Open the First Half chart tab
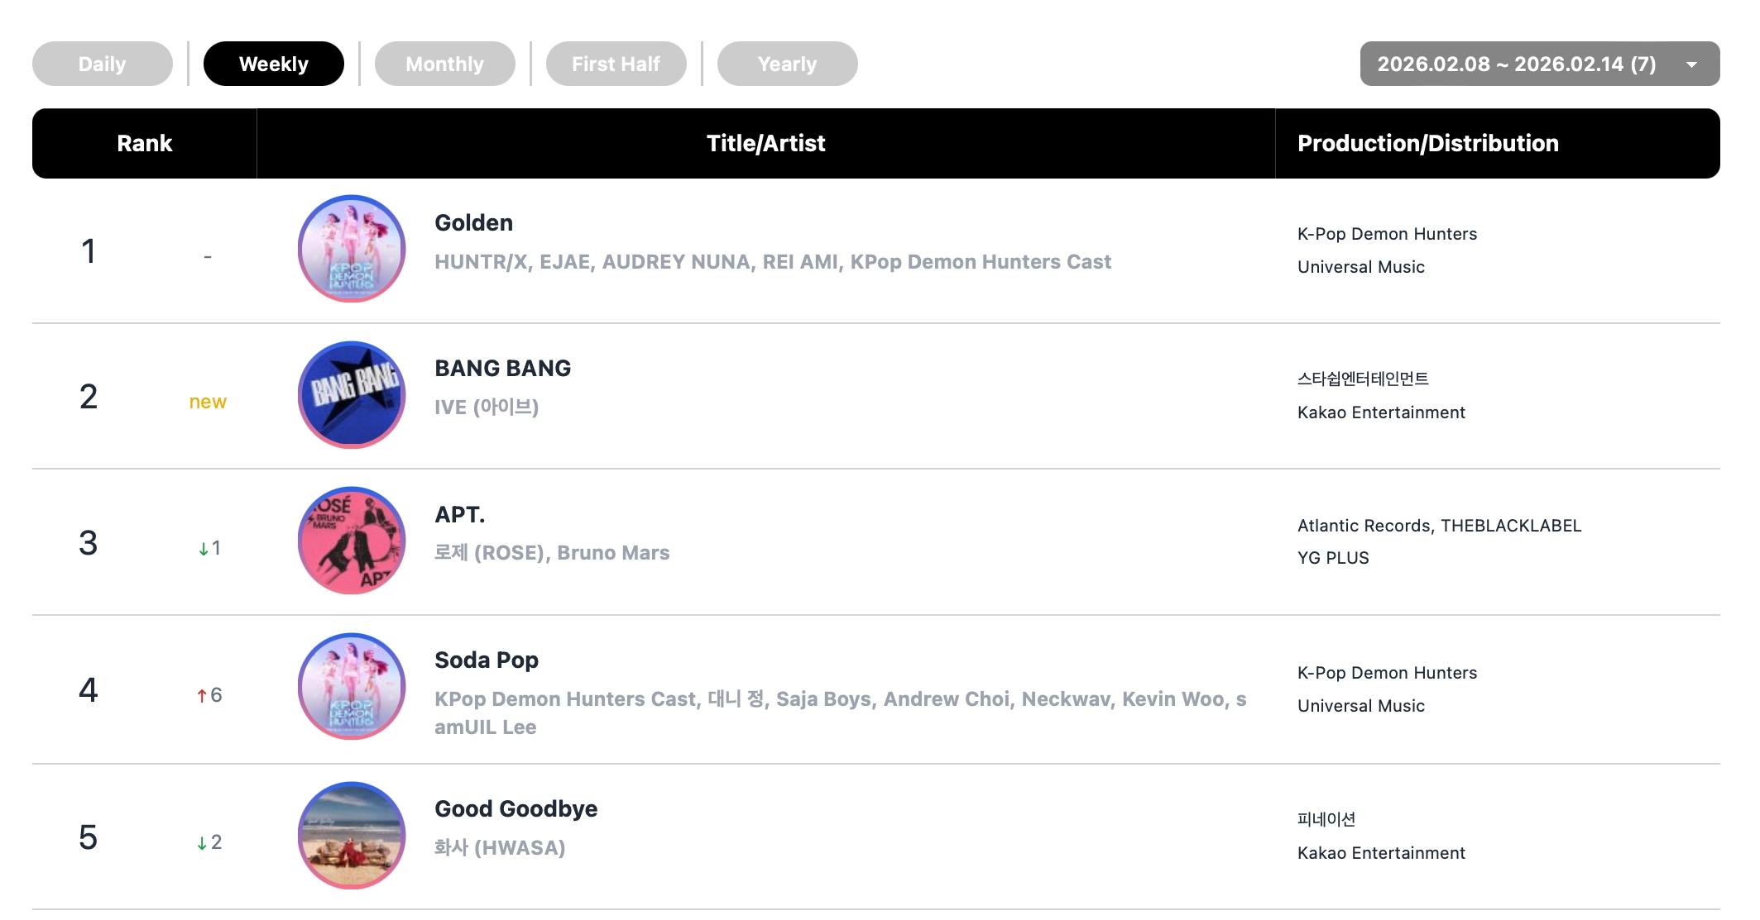Viewport: 1760px width, 920px height. click(616, 64)
